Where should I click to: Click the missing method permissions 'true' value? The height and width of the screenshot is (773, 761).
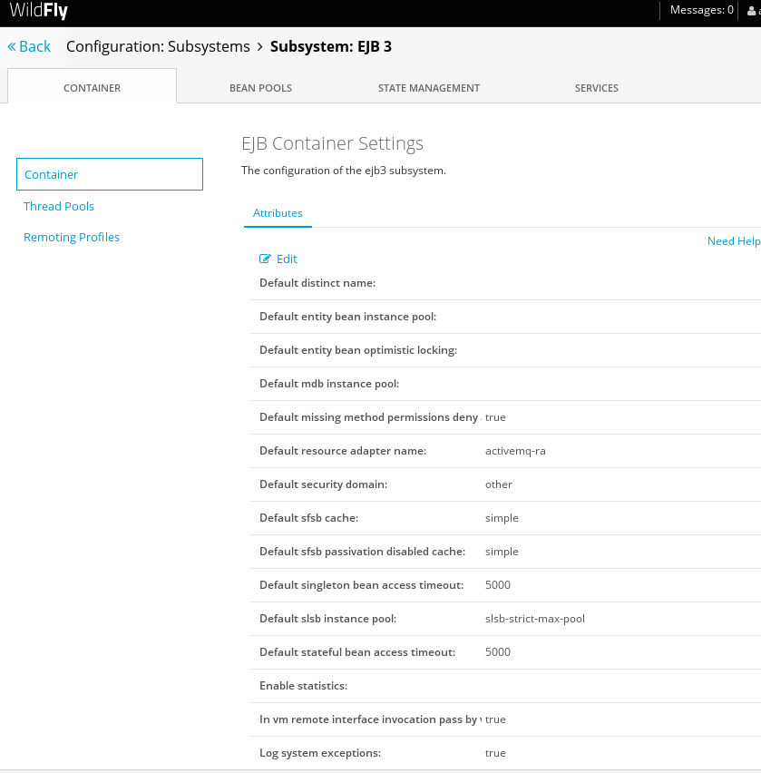click(495, 417)
